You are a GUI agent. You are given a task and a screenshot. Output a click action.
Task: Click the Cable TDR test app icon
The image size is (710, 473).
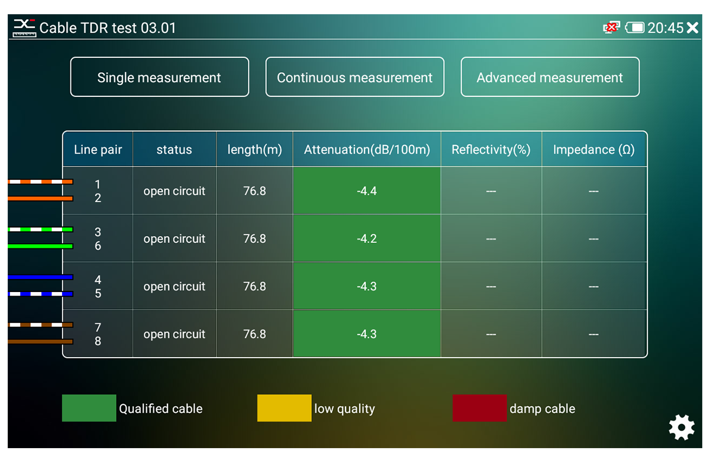(x=25, y=28)
